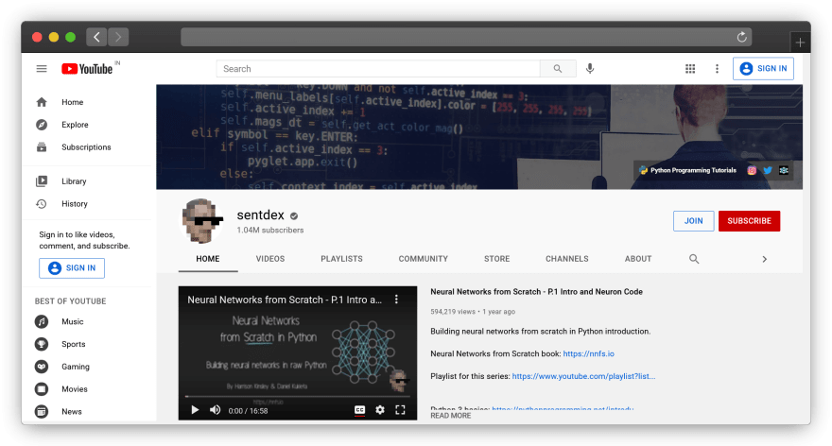Go to Home in the sidebar
The image size is (832, 446).
pos(72,102)
